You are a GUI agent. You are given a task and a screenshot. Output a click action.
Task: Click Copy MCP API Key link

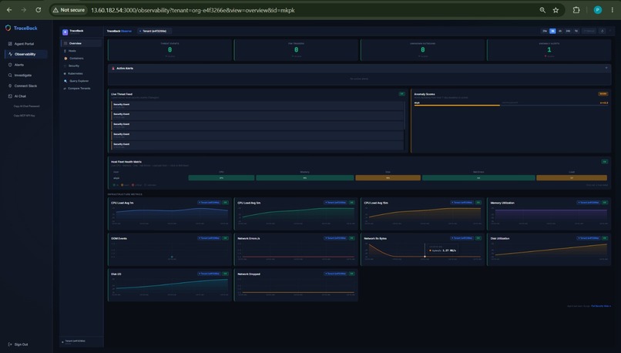click(x=24, y=116)
